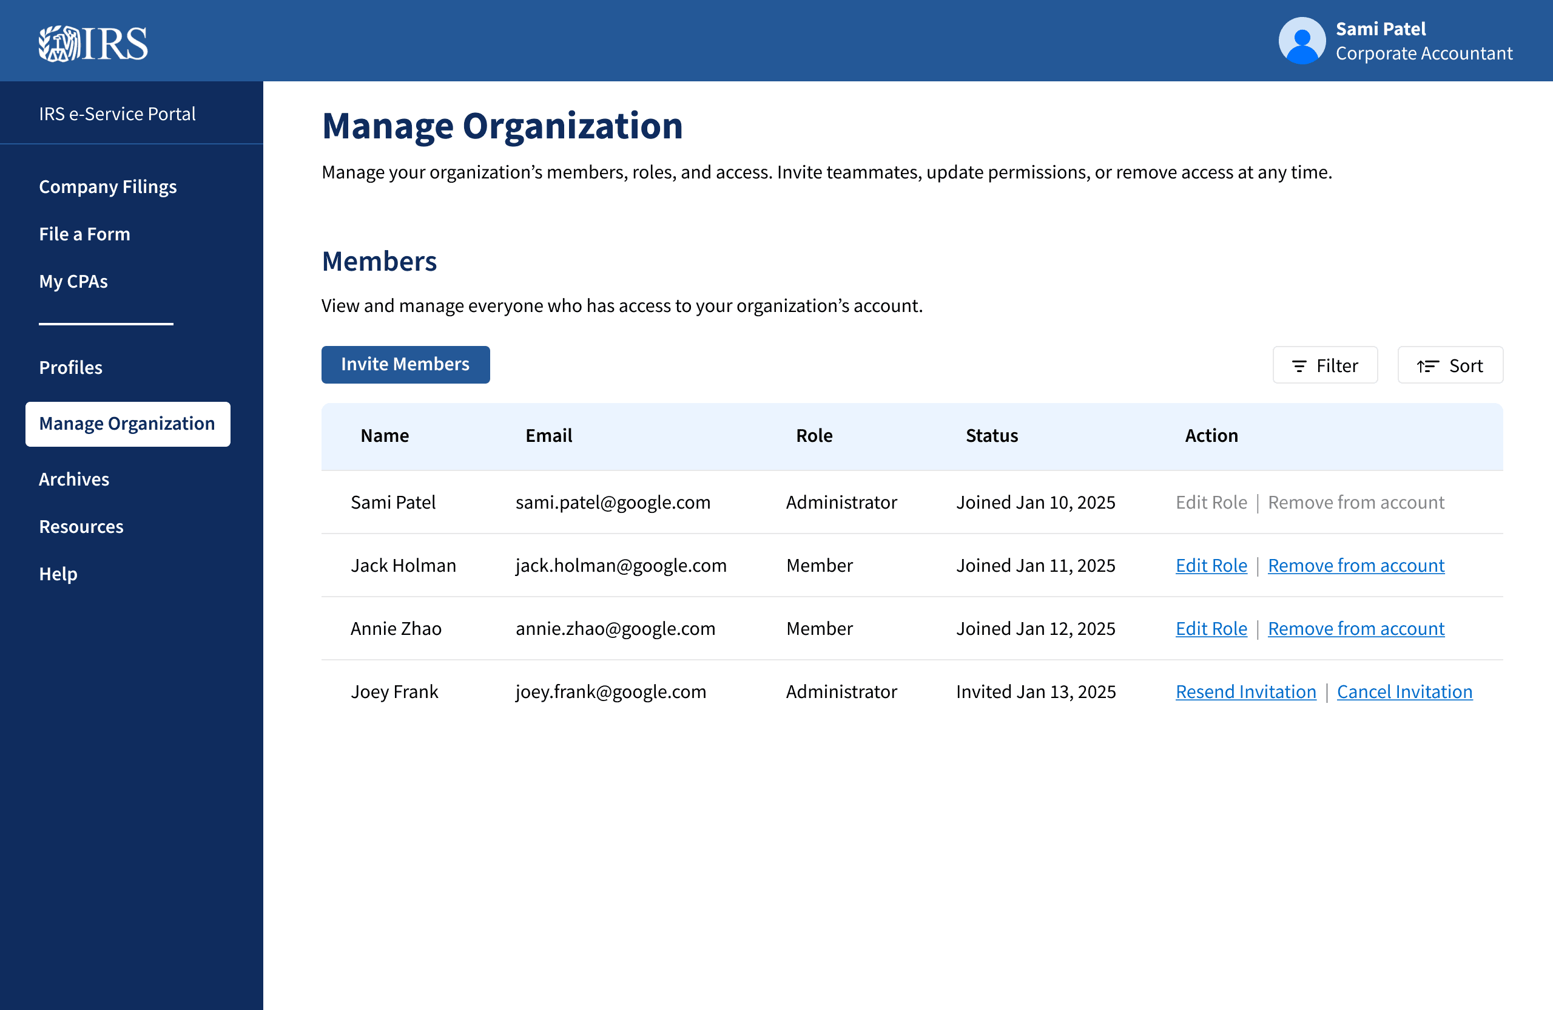Viewport: 1553px width, 1010px height.
Task: Open My CPAs sidebar item
Action: point(73,282)
